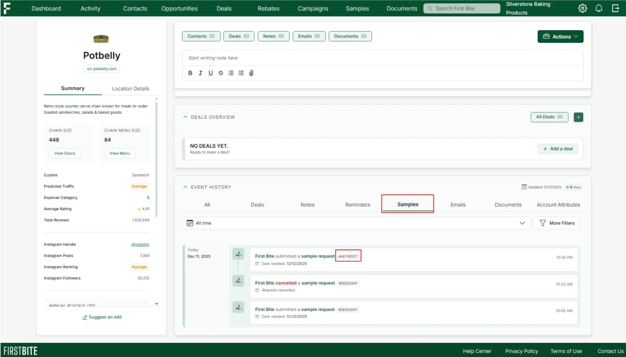Click the First Bite logo icon
The width and height of the screenshot is (626, 357).
tap(7, 8)
